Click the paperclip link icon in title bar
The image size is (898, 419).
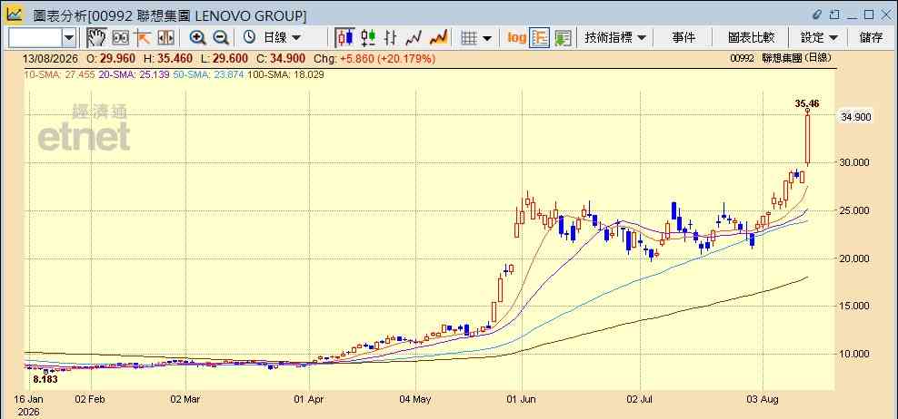tap(817, 14)
